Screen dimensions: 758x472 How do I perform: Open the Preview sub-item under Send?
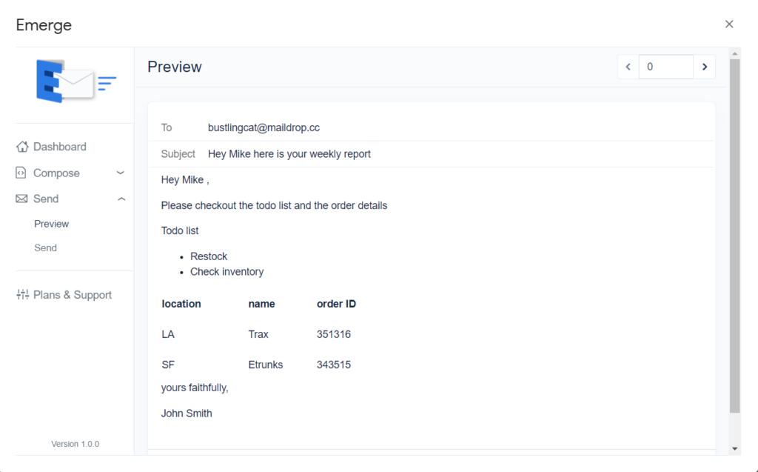point(51,224)
